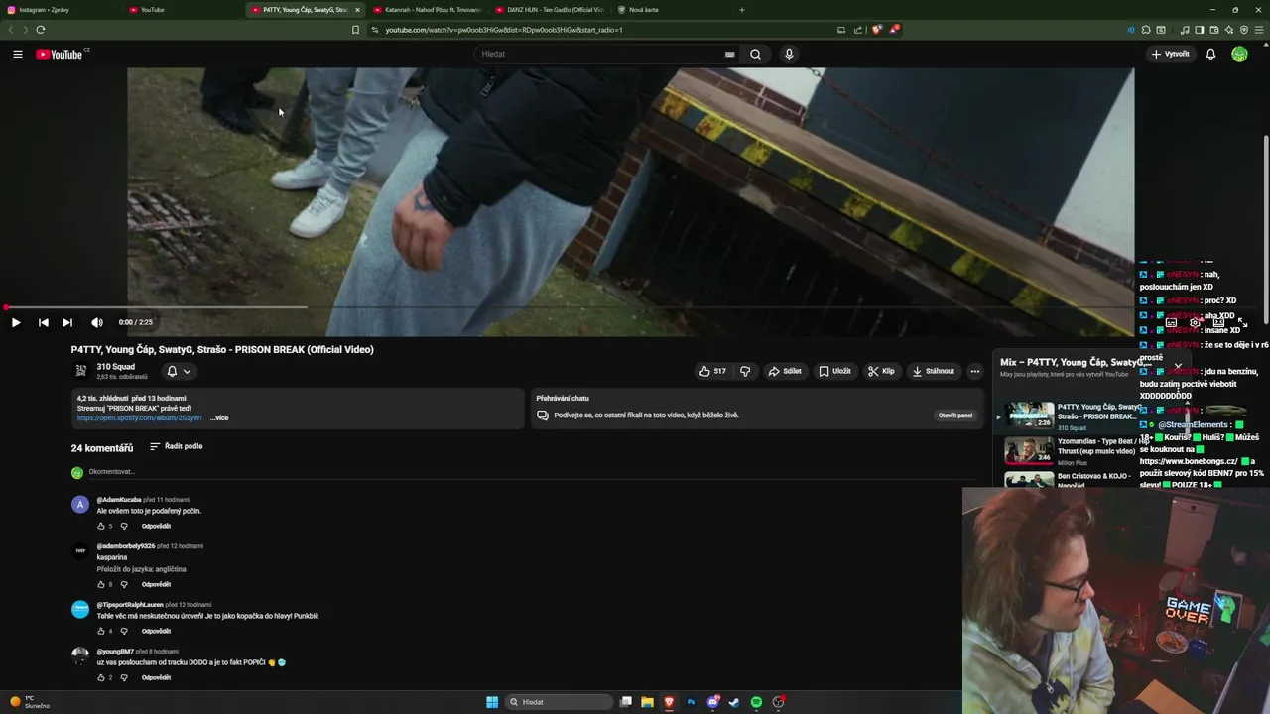Expand subscription notification bell dropdown
Image resolution: width=1270 pixels, height=714 pixels.
click(x=179, y=371)
